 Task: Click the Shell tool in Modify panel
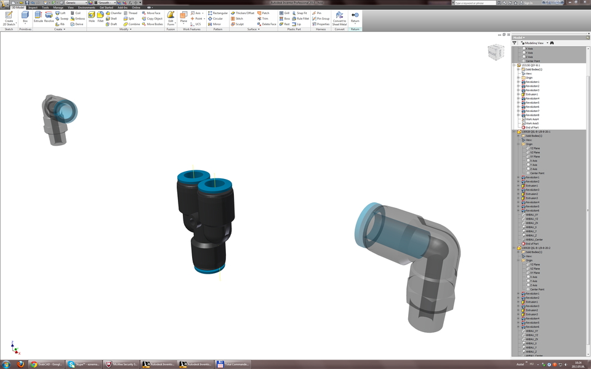tap(113, 18)
